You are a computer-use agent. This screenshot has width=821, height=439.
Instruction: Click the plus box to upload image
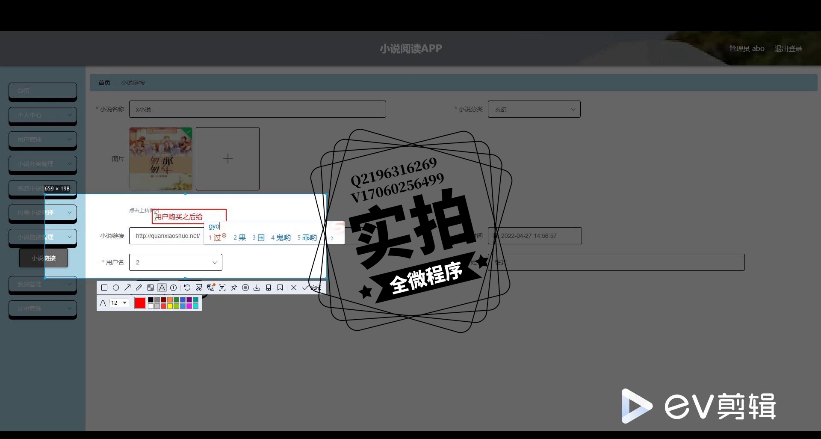(x=227, y=159)
